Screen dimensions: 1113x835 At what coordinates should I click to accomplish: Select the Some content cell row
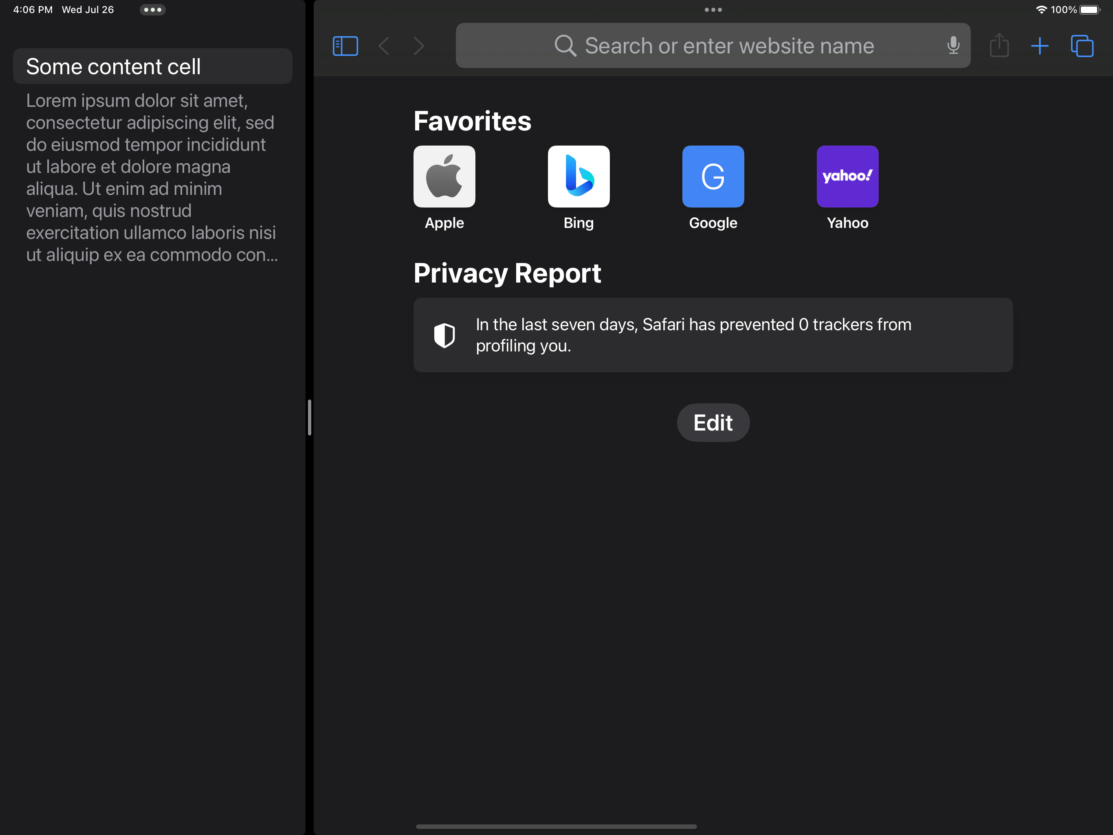[x=152, y=66]
